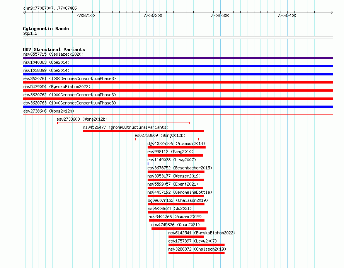Click the blue bar below nsv1040363
344x268 pixels.
178,66
